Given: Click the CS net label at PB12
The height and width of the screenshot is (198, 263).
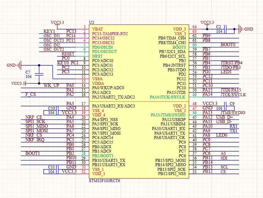Looking at the screenshot, I should click(x=223, y=171).
